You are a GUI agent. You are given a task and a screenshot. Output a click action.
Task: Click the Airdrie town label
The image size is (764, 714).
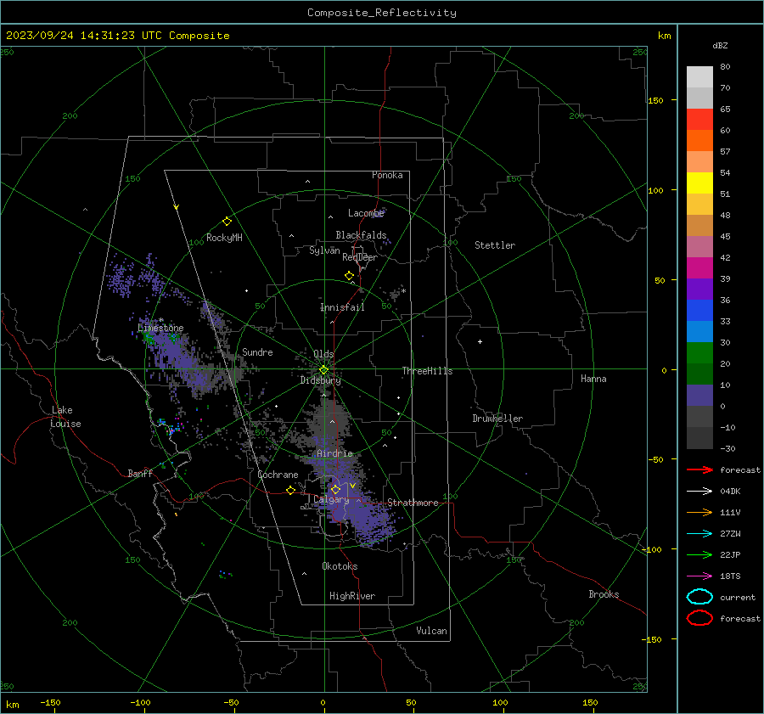click(334, 453)
